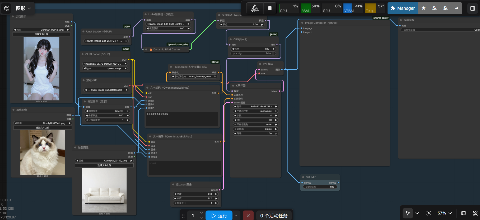Click the red cancel X button
The height and width of the screenshot is (220, 480).
point(248,216)
